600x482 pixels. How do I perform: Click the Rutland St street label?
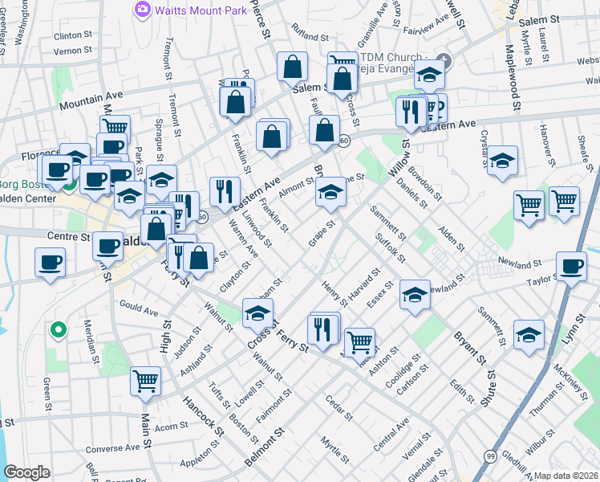(310, 32)
